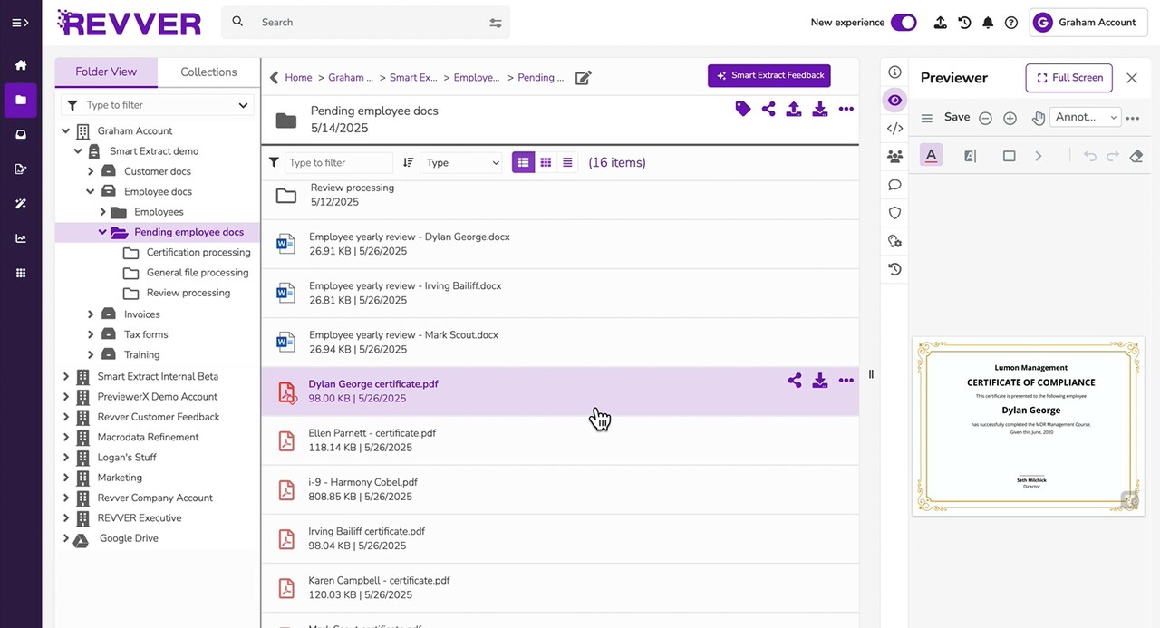Viewport: 1160px width, 628px height.
Task: Expand the left navigation menu
Action: pos(20,23)
